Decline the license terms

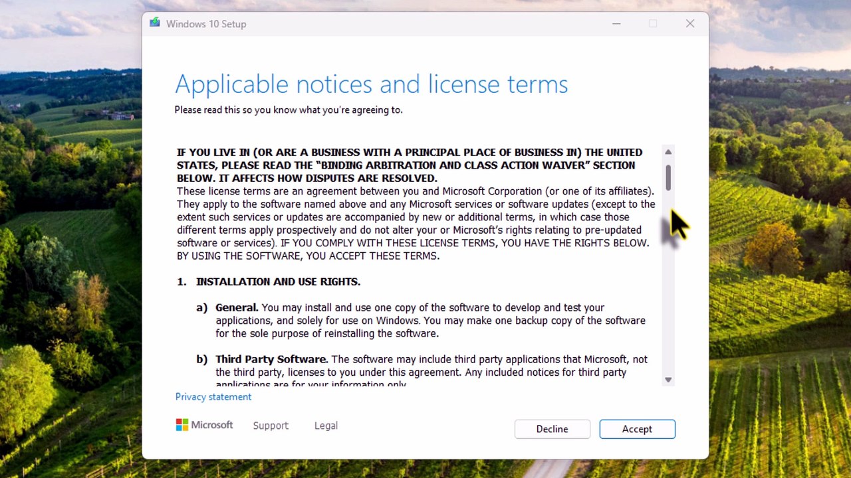(x=552, y=429)
